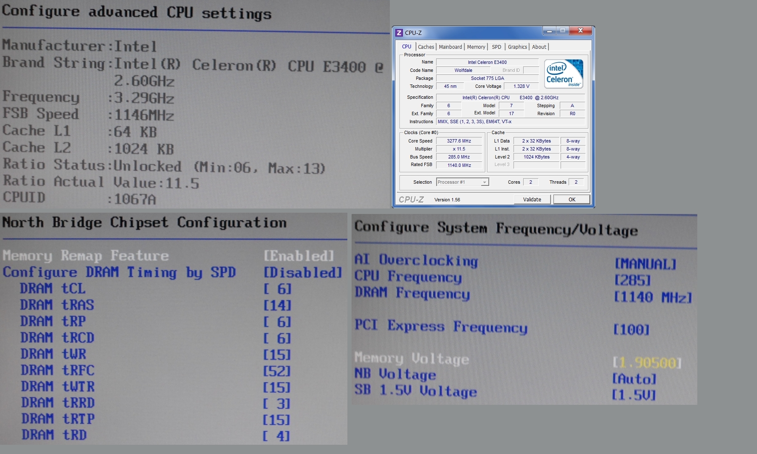
Task: Click the Core Voltage value 1.328 V
Action: (x=521, y=86)
